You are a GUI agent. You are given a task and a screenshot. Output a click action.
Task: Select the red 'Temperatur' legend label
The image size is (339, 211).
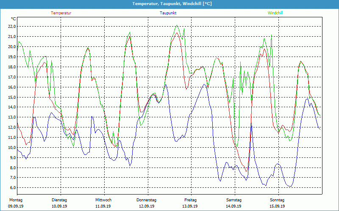(61, 13)
